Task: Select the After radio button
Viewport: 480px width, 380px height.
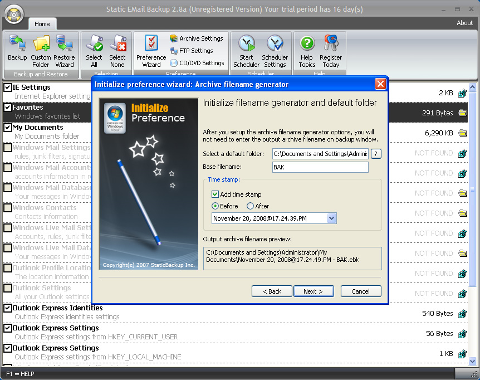Action: 250,206
